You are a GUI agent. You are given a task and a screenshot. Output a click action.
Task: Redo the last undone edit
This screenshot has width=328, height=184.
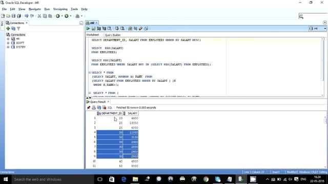(32, 16)
